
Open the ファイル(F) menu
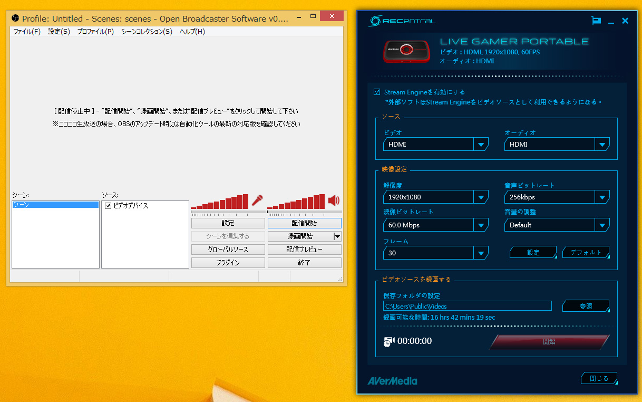pyautogui.click(x=27, y=32)
